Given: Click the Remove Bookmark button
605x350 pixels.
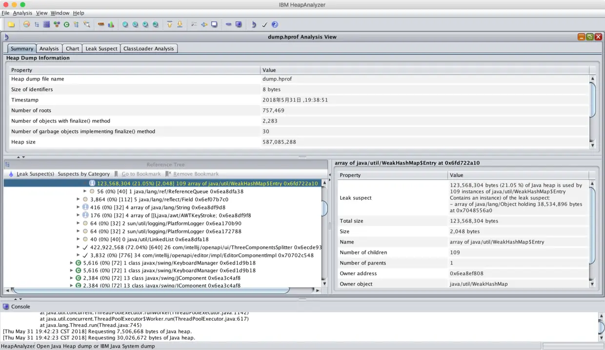Looking at the screenshot, I should tap(192, 174).
